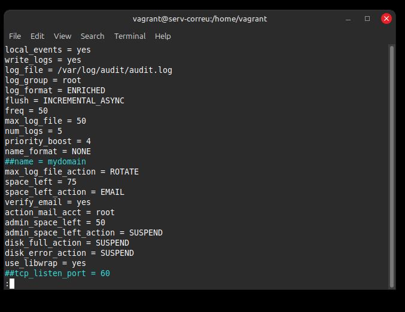
Task: Maximize the terminal window
Action: click(x=367, y=19)
